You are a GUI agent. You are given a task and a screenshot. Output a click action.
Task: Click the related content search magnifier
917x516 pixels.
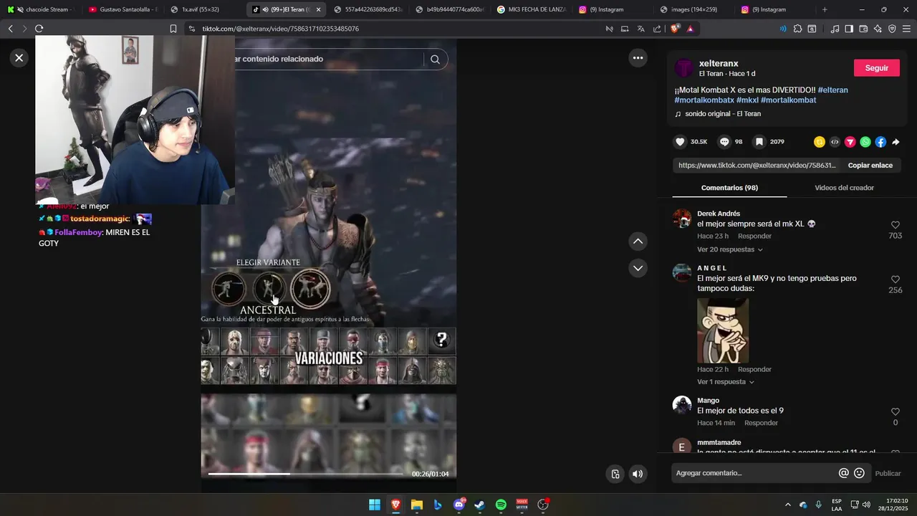pyautogui.click(x=435, y=59)
